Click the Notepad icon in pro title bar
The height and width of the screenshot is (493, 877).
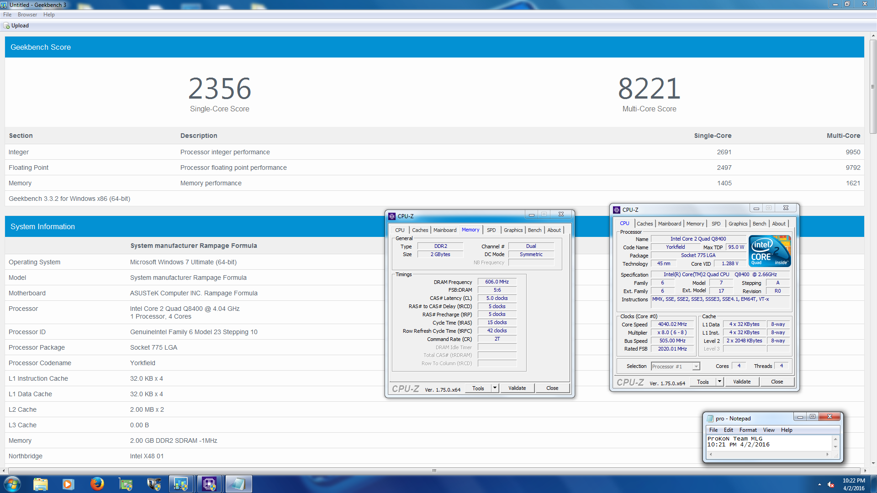(x=710, y=419)
